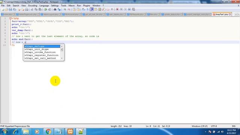Click autocomplete list scroll-up arrow
This screenshot has height=135, width=240.
tap(61, 46)
